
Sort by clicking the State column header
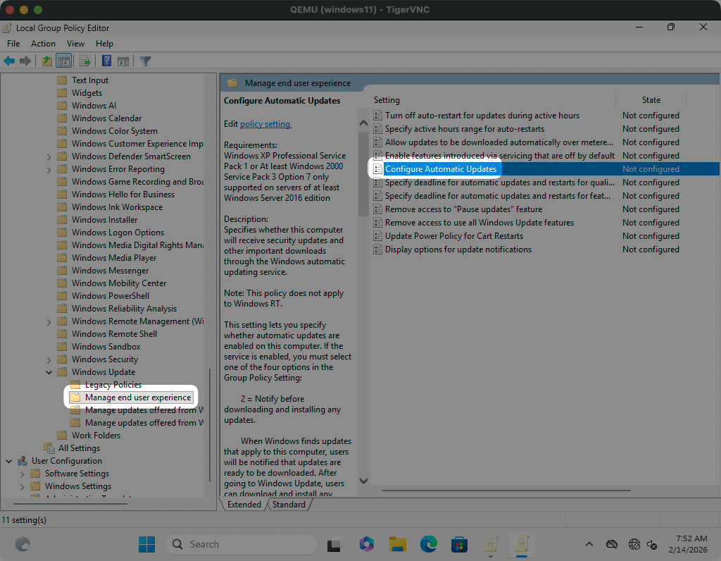click(651, 100)
